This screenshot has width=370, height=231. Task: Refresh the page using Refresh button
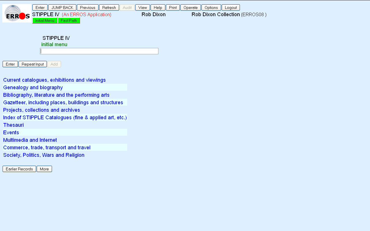(109, 8)
